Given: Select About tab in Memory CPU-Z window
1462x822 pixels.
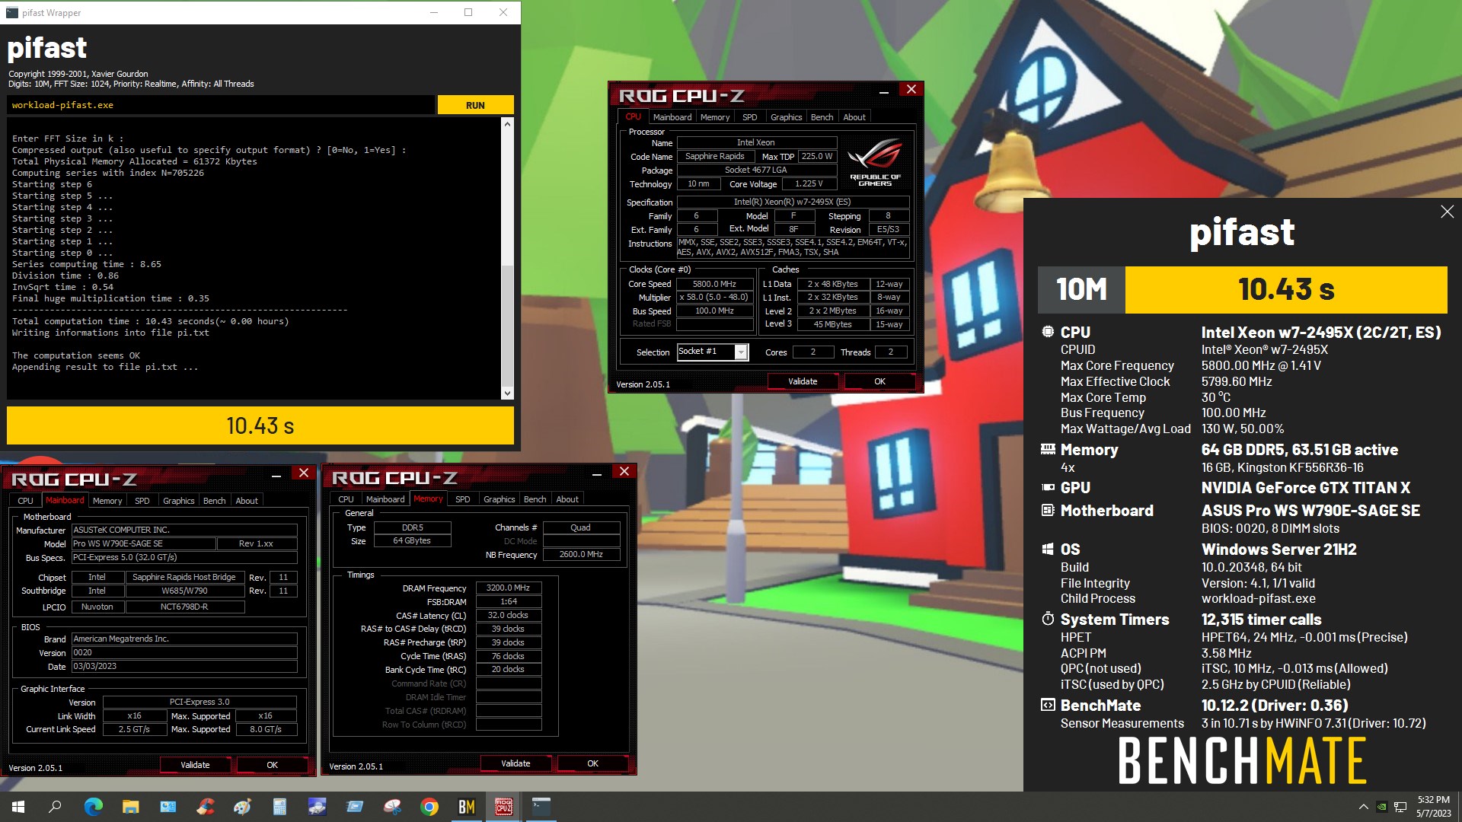Looking at the screenshot, I should pos(567,499).
